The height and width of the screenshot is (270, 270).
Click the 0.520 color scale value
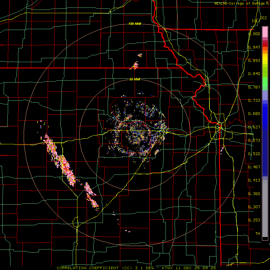pyautogui.click(x=254, y=154)
